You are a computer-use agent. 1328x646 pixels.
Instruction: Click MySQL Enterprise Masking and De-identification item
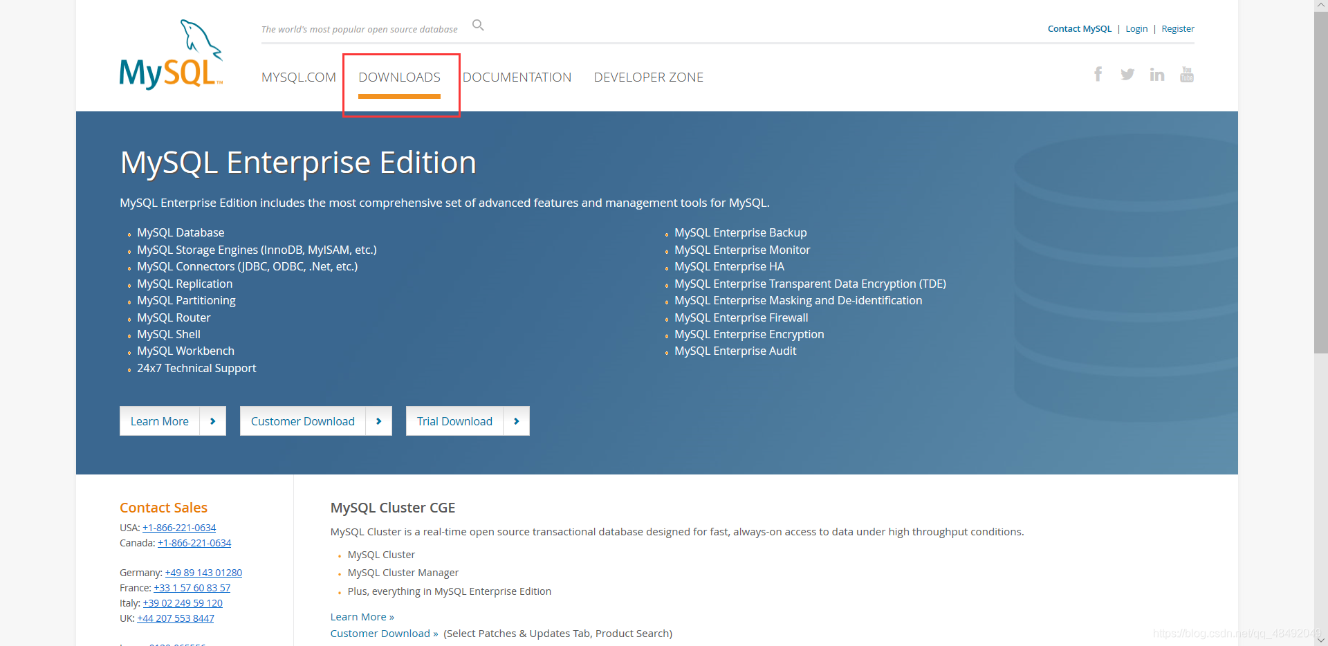pos(798,301)
